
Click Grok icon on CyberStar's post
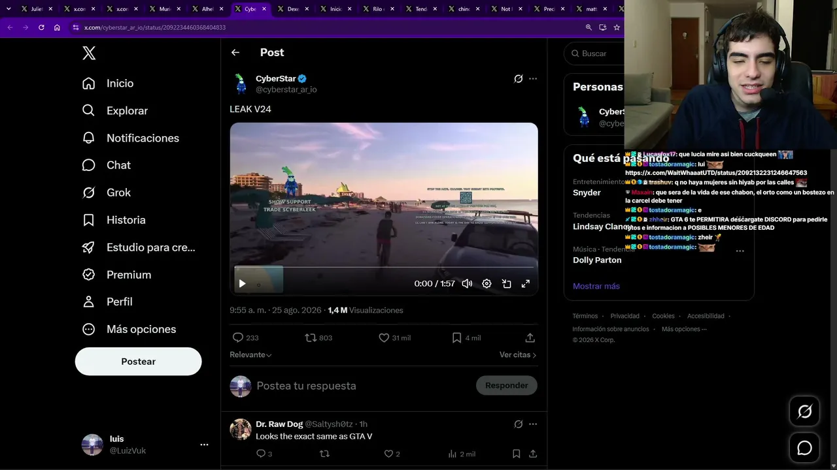click(519, 79)
